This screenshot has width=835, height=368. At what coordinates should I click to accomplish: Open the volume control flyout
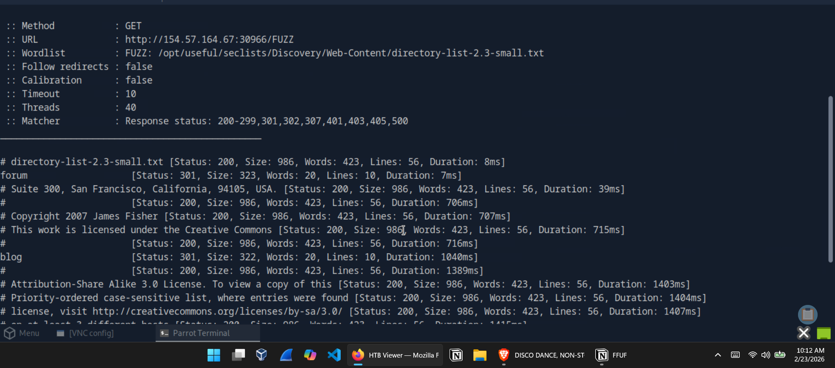point(765,355)
